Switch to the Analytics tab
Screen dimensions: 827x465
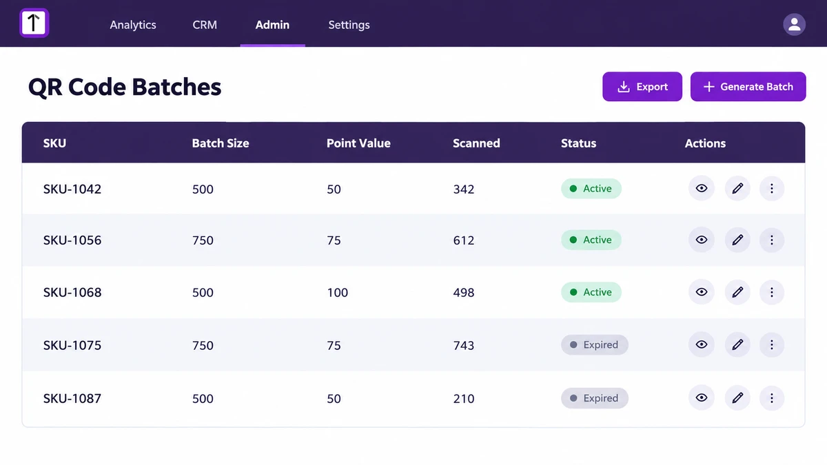(133, 25)
